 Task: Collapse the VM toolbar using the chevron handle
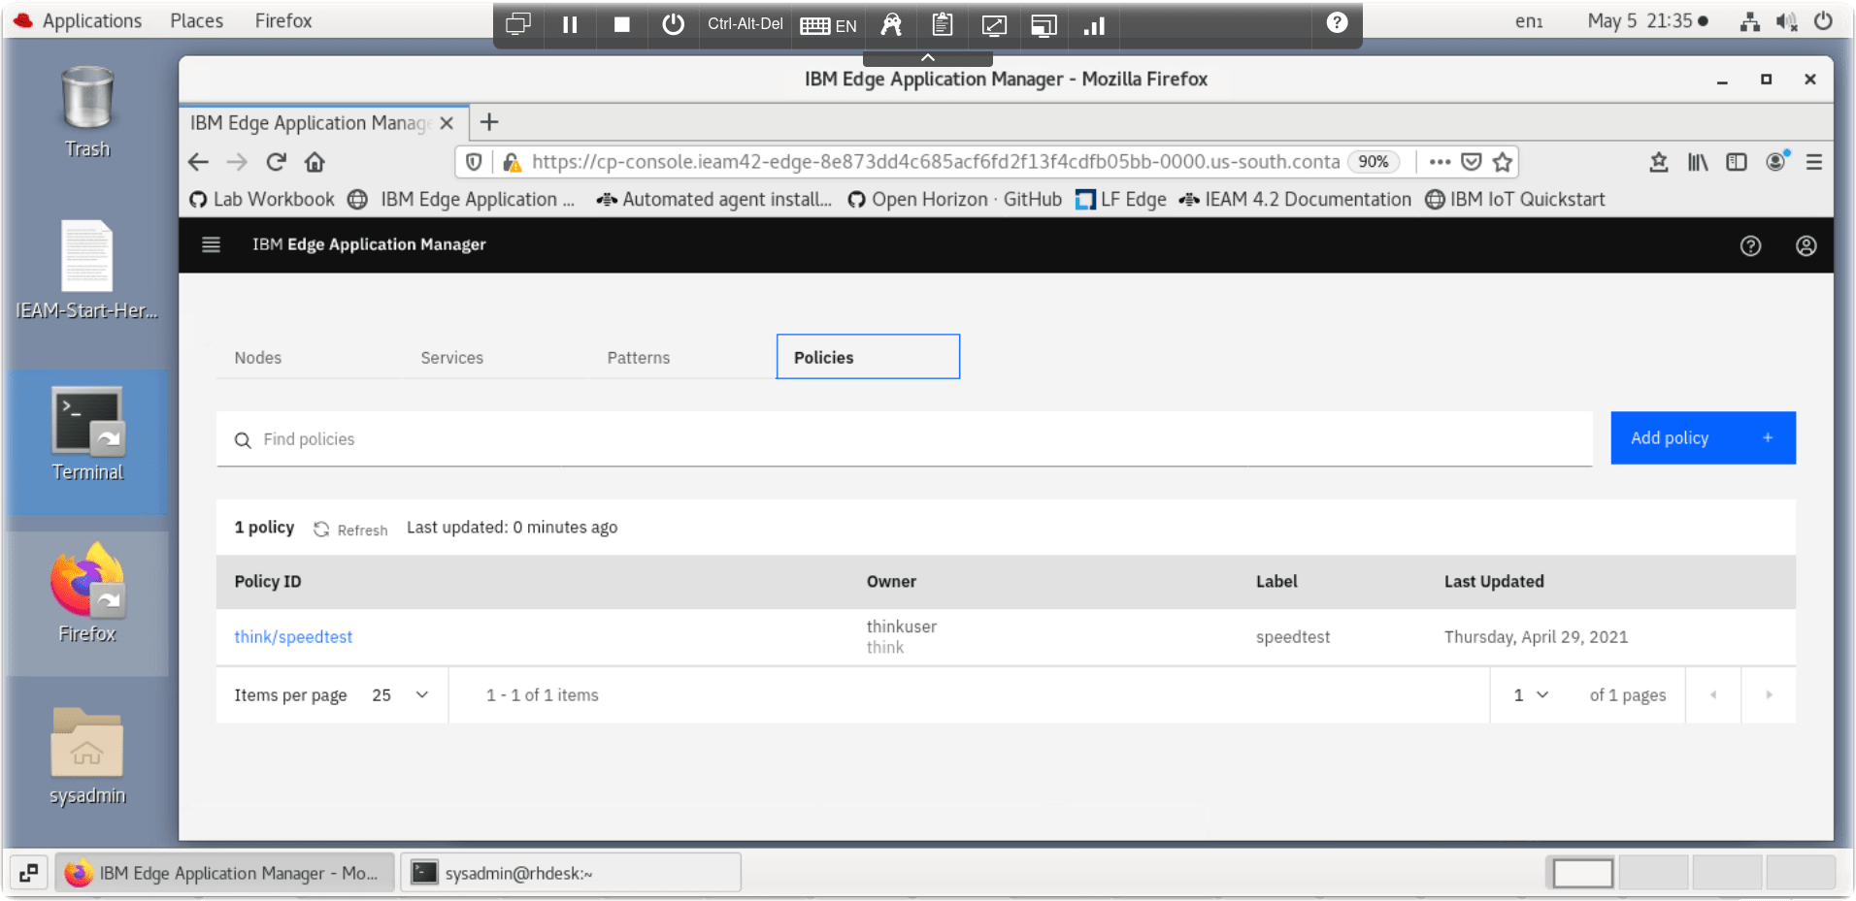pos(927,57)
